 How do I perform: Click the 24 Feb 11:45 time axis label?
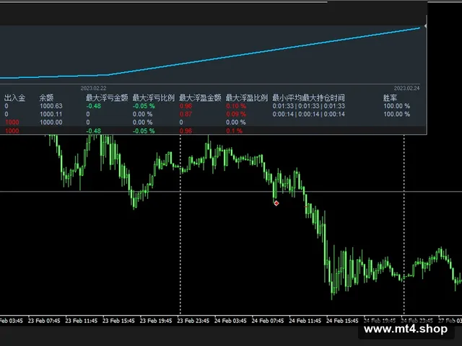(x=305, y=321)
